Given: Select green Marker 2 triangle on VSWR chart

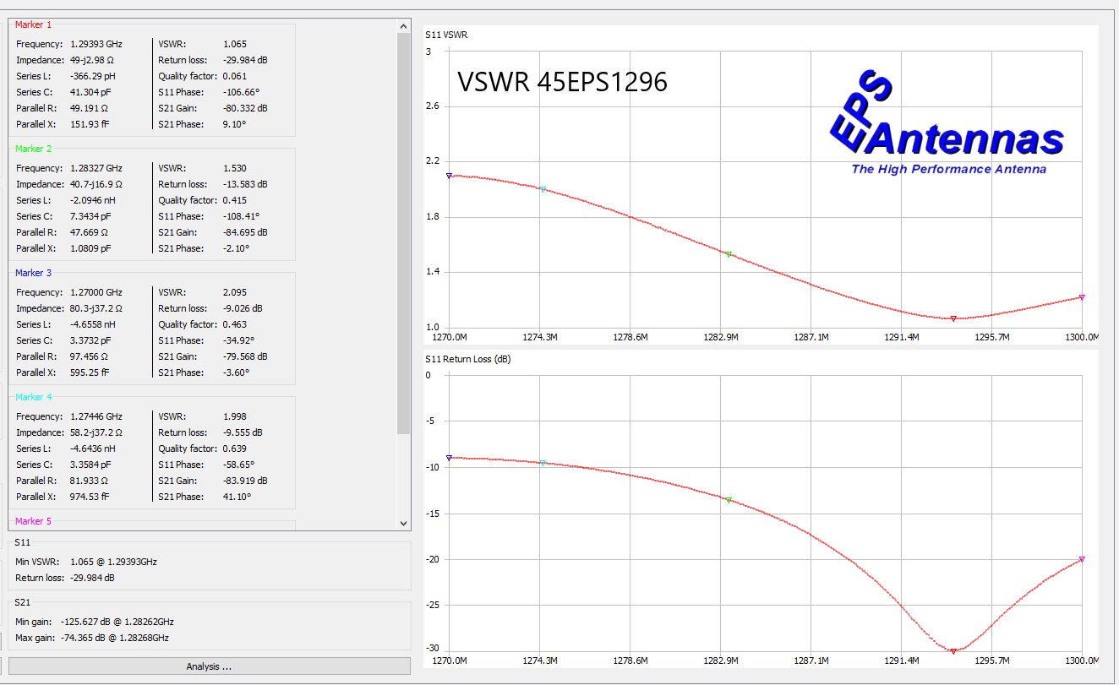Looking at the screenshot, I should [728, 254].
